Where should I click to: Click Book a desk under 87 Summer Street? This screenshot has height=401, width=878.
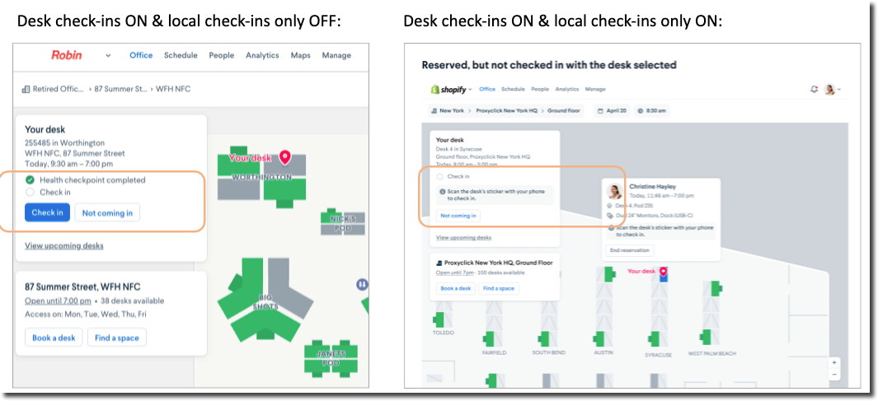click(x=54, y=338)
